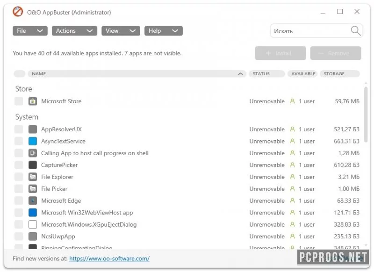Select the Microsoft Store row name
374x272 pixels.
[x=61, y=101]
